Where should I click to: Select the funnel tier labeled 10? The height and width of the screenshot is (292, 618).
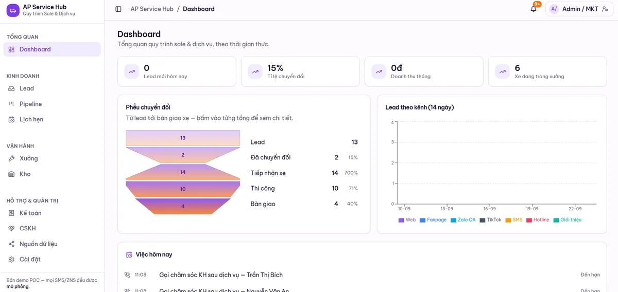click(x=183, y=189)
